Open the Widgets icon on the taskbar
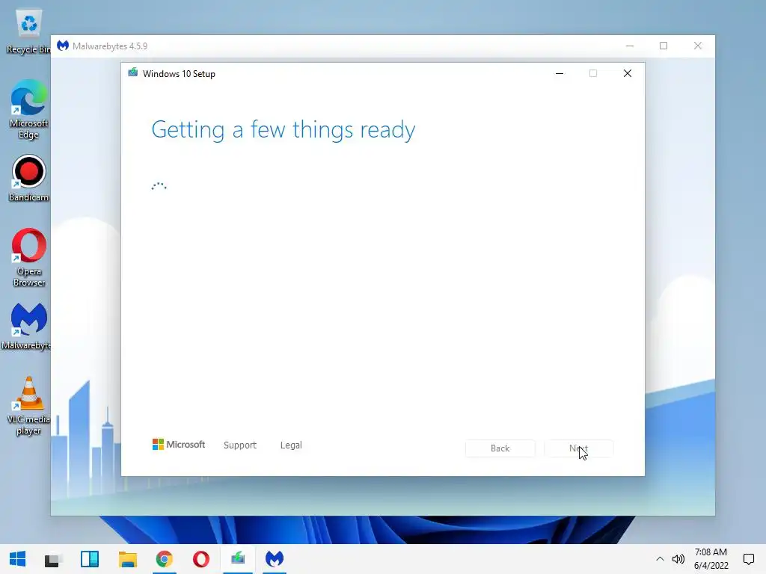This screenshot has height=574, width=766. pos(90,559)
